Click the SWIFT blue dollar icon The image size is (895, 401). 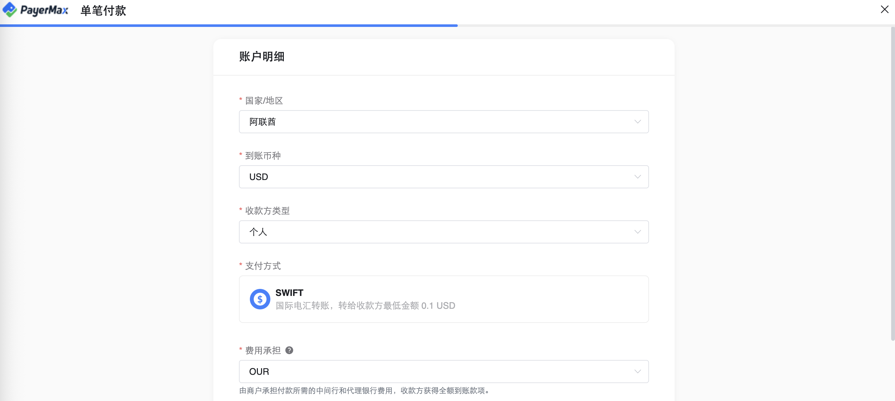point(260,299)
